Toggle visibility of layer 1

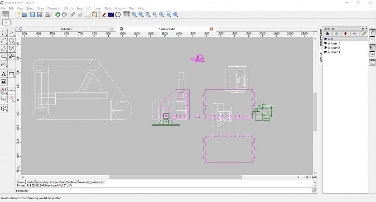click(x=325, y=43)
